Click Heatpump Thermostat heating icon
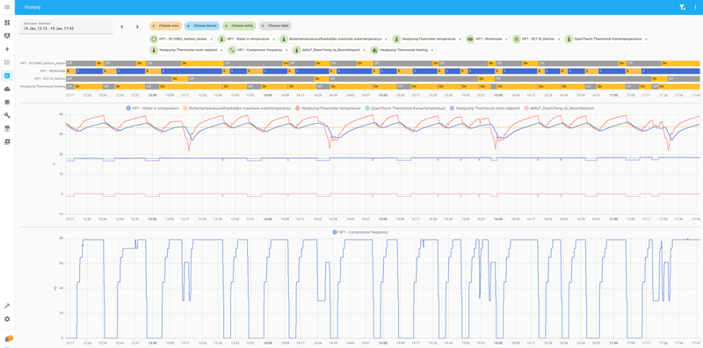The height and width of the screenshot is (348, 703). (x=374, y=50)
